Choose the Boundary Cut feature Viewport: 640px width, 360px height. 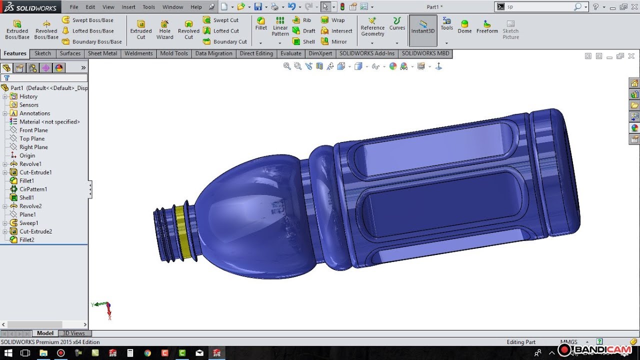coord(224,41)
